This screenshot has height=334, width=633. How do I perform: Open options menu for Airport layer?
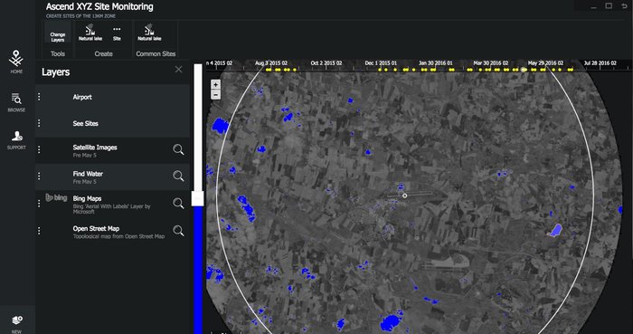pos(39,97)
